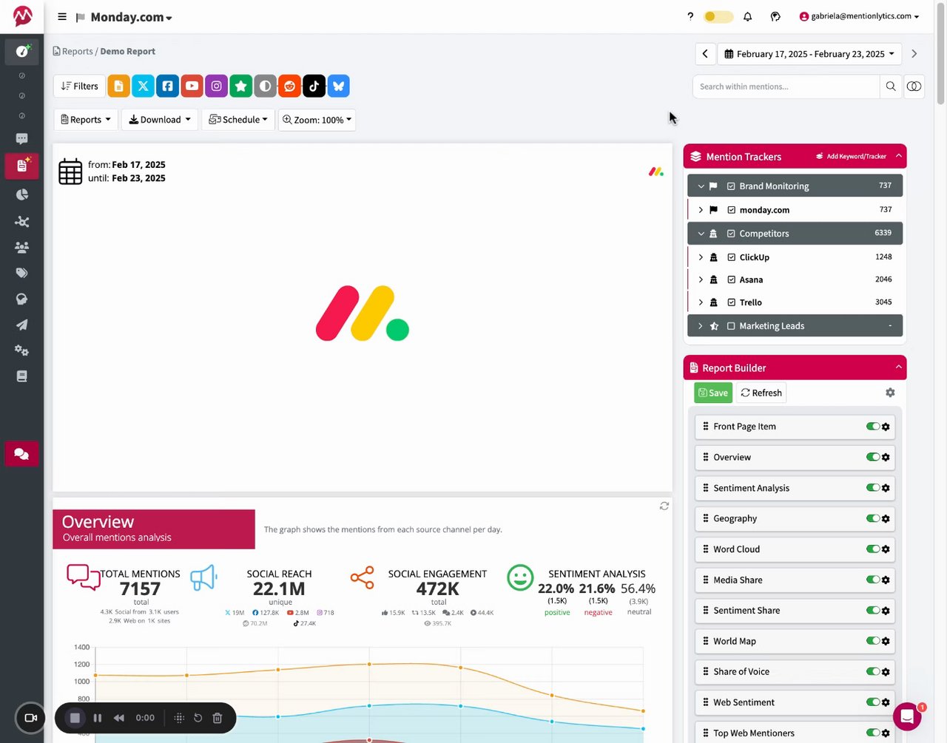Image resolution: width=947 pixels, height=743 pixels.
Task: Toggle the Brand Monitoring checkbox
Action: click(x=731, y=186)
